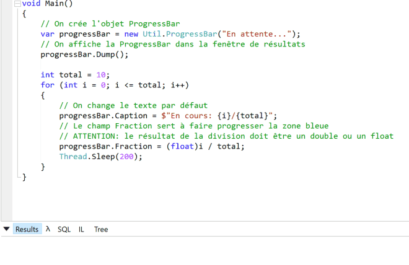Click the for loop keyword

click(x=47, y=85)
